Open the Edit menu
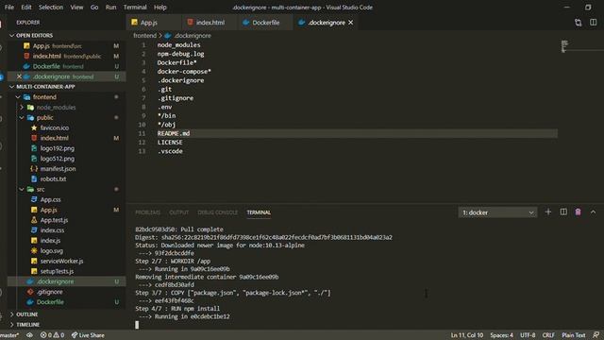The width and height of the screenshot is (604, 340). pyautogui.click(x=26, y=8)
